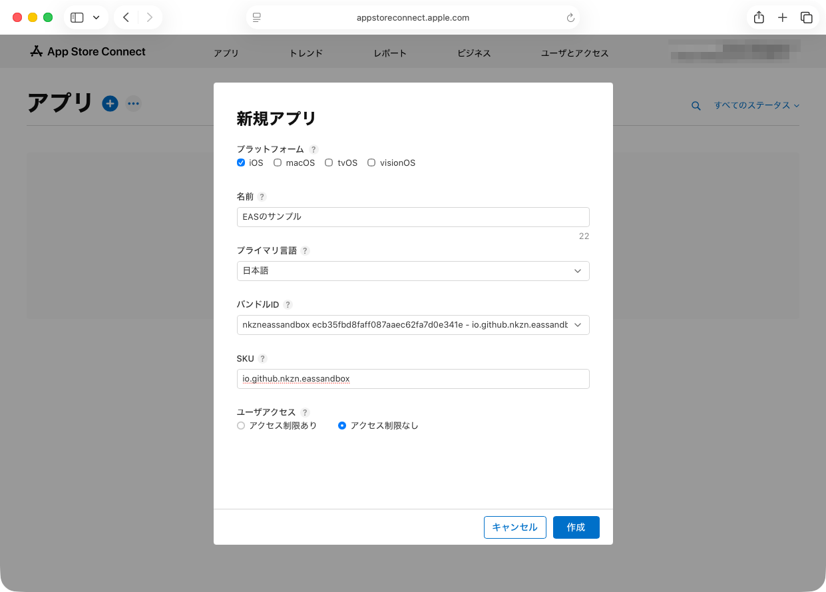Open the バンドルID dropdown
This screenshot has width=826, height=592.
(413, 325)
